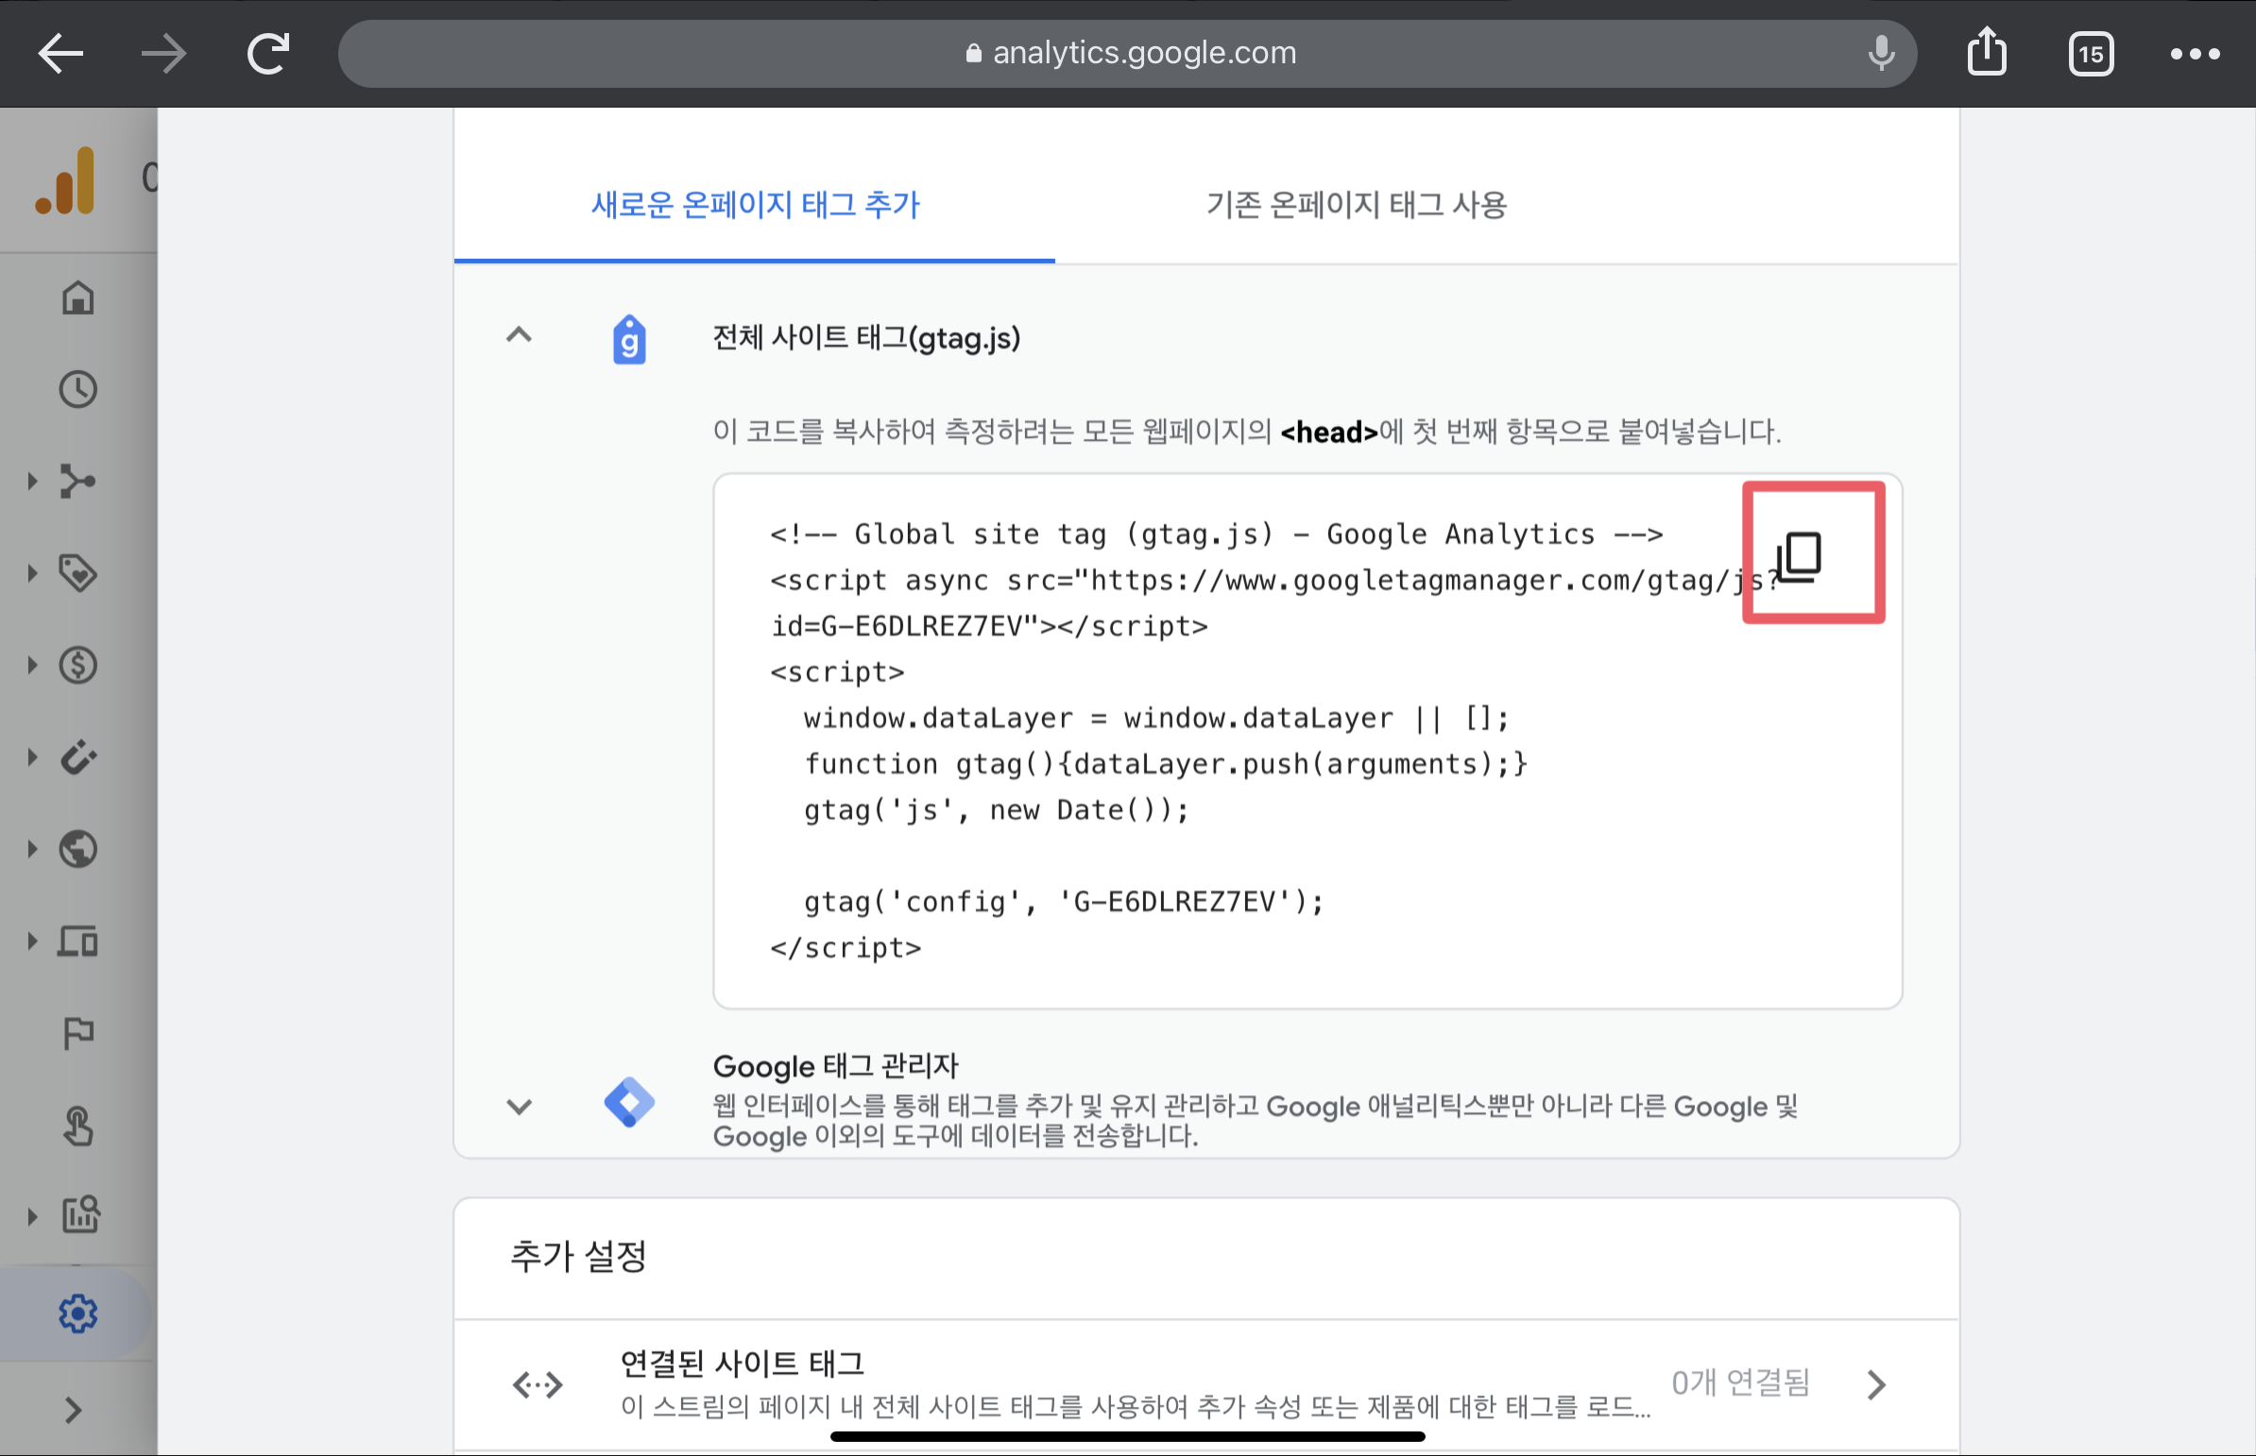Expand the Tech devices section triangle

[x=32, y=940]
